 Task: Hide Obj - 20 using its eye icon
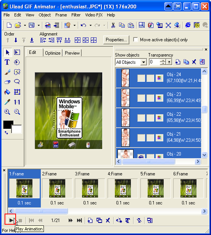141,156
